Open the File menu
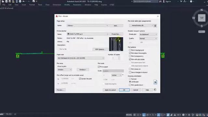Viewport: 208px width, 117px height. [x=4, y=5]
